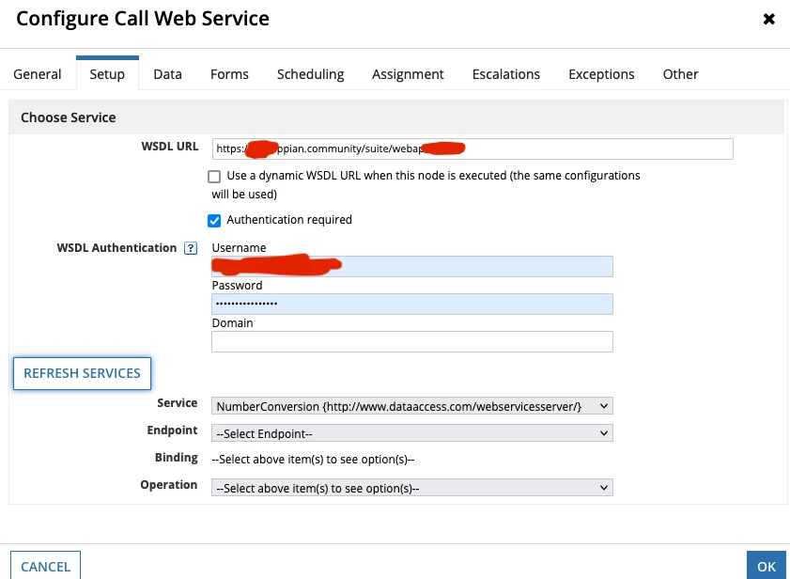This screenshot has width=790, height=579.
Task: Switch to the Assignment tab
Action: [408, 74]
